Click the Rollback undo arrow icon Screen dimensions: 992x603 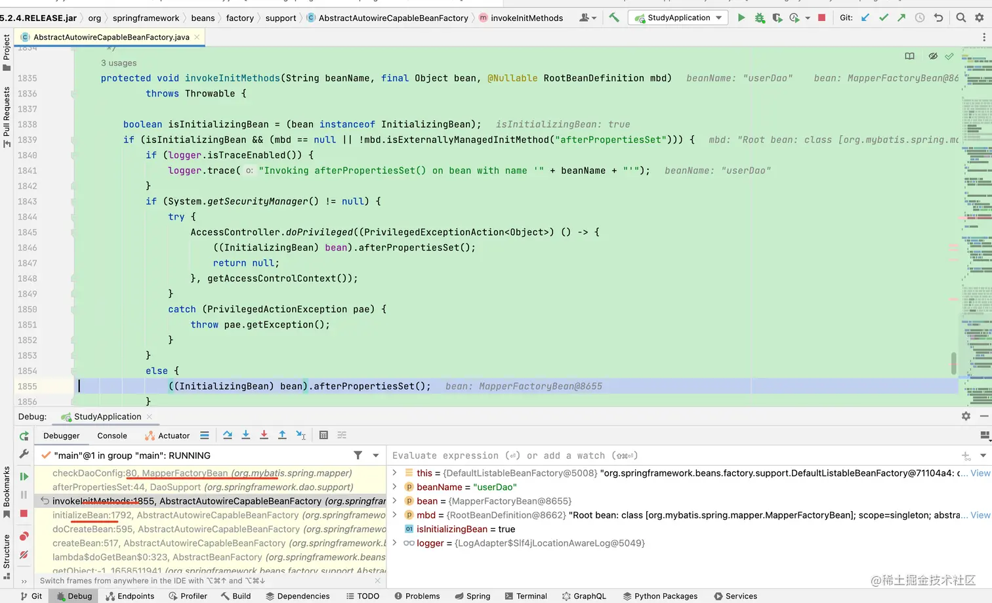tap(939, 18)
